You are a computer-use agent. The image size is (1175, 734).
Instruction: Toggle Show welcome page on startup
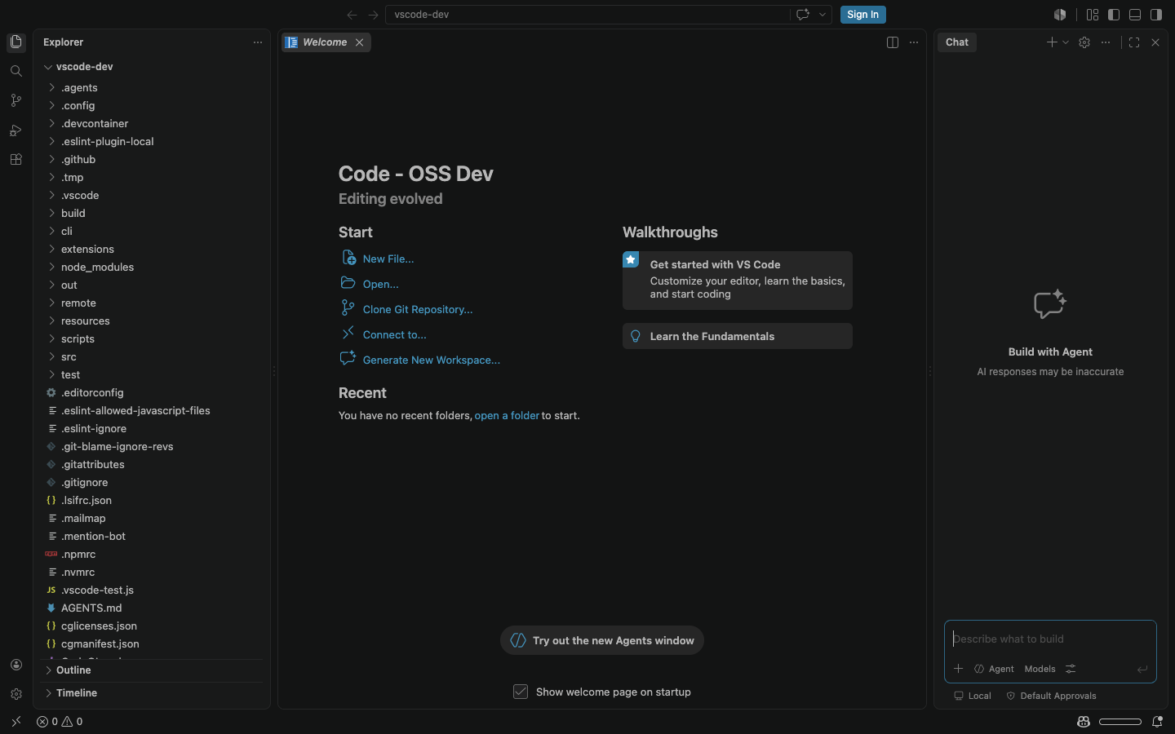tap(521, 692)
